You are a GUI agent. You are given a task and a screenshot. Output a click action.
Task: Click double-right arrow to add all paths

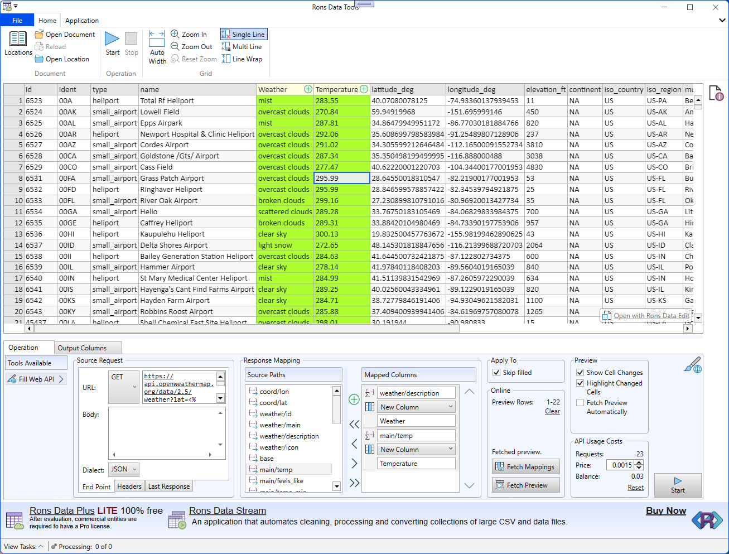click(x=354, y=483)
